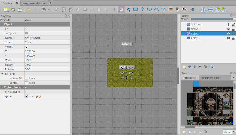Click the Undo arrow icon
This screenshot has height=135, width=236.
tap(28, 10)
